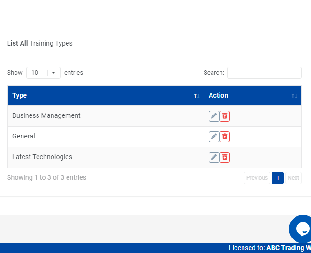Click the Showing 1 to 3 entries info

(x=47, y=178)
